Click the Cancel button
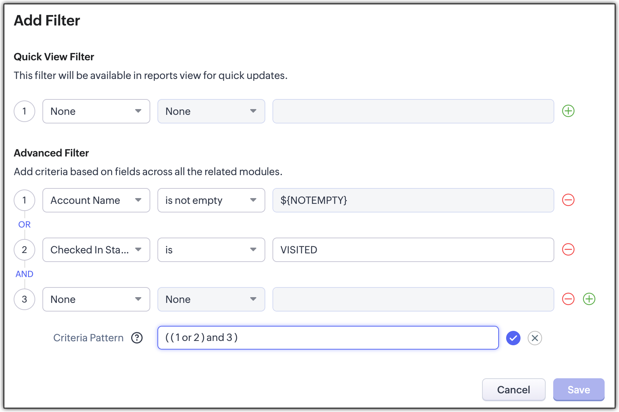Viewport: 619px width, 412px height. click(513, 390)
